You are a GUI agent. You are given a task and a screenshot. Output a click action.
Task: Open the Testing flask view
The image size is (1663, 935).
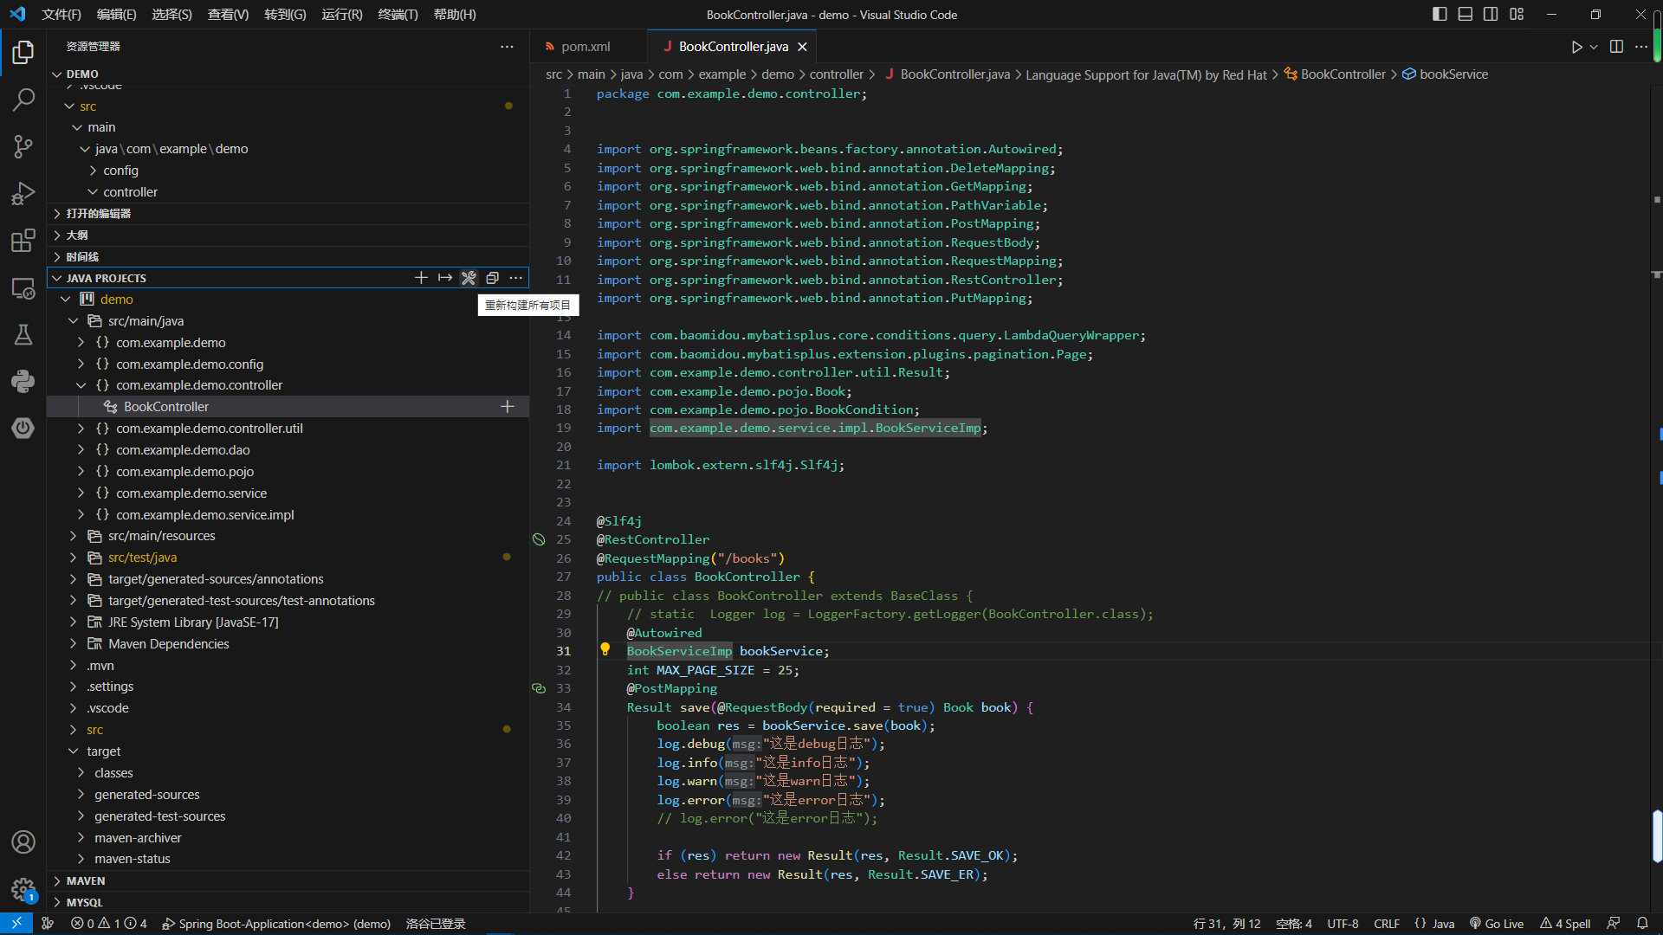(x=23, y=335)
